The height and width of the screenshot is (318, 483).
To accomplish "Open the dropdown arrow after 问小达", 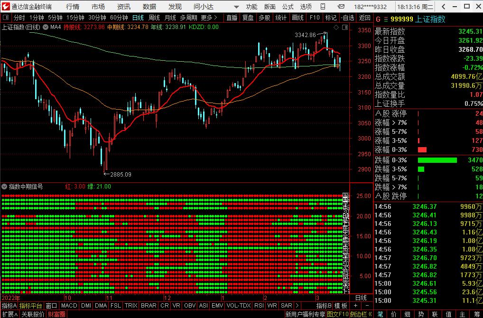I will [236, 7].
